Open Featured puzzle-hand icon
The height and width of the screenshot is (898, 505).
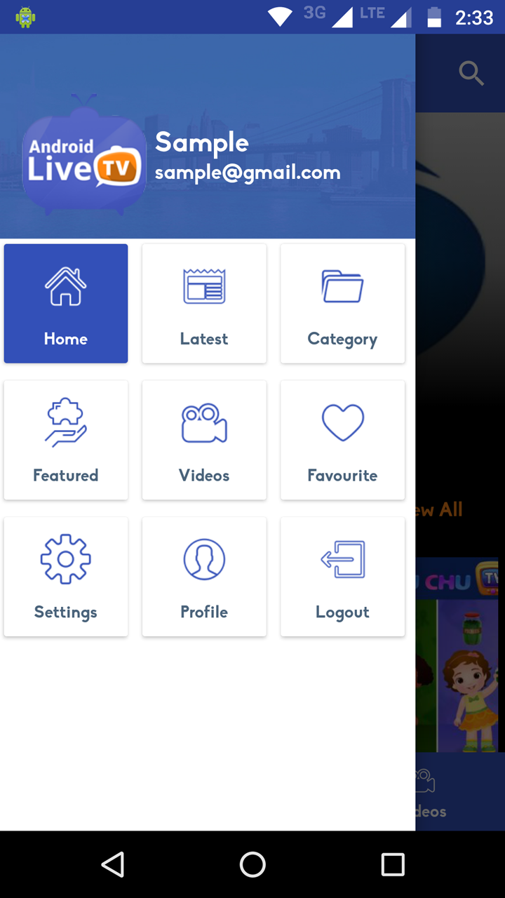(x=66, y=423)
